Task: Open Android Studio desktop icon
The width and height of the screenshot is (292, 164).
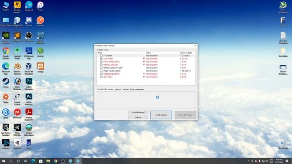Action: click(17, 53)
